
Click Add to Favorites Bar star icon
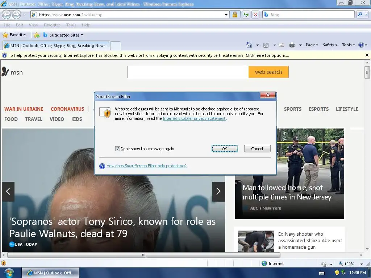point(37,35)
